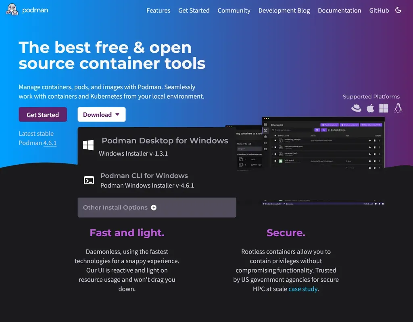This screenshot has width=413, height=322.
Task: Go to the Community page
Action: pos(234,10)
